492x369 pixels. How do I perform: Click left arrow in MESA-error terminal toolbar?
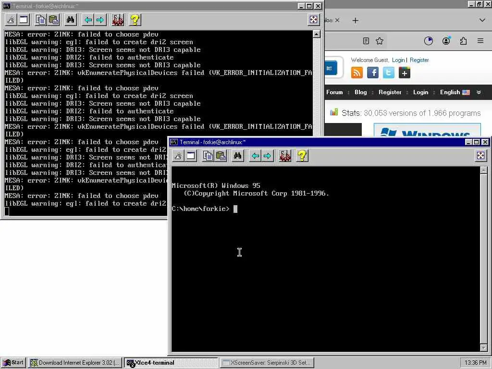[88, 20]
